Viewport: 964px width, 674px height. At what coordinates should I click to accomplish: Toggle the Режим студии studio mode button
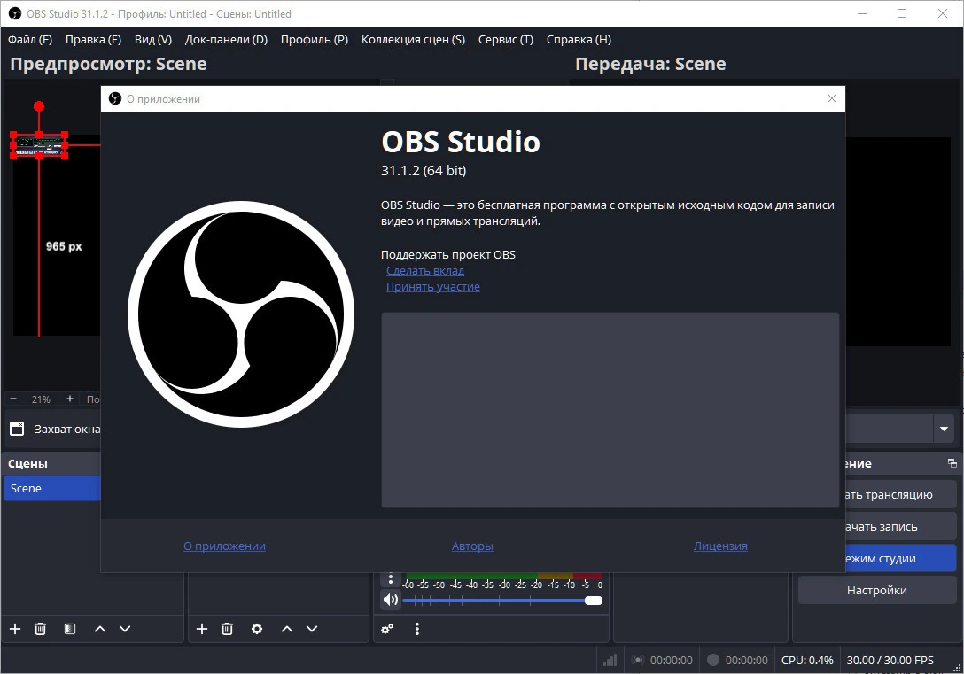901,559
